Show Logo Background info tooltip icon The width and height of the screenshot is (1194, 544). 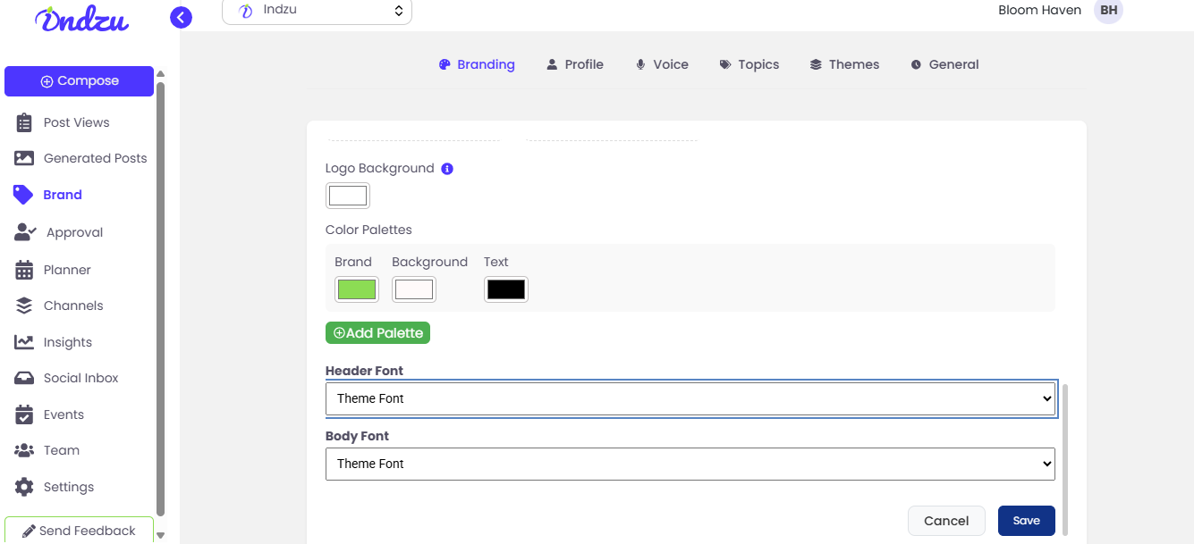click(447, 169)
